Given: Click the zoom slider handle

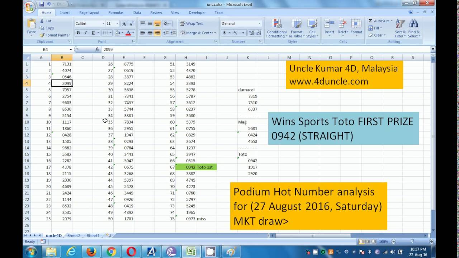Looking at the screenshot, I should point(412,242).
